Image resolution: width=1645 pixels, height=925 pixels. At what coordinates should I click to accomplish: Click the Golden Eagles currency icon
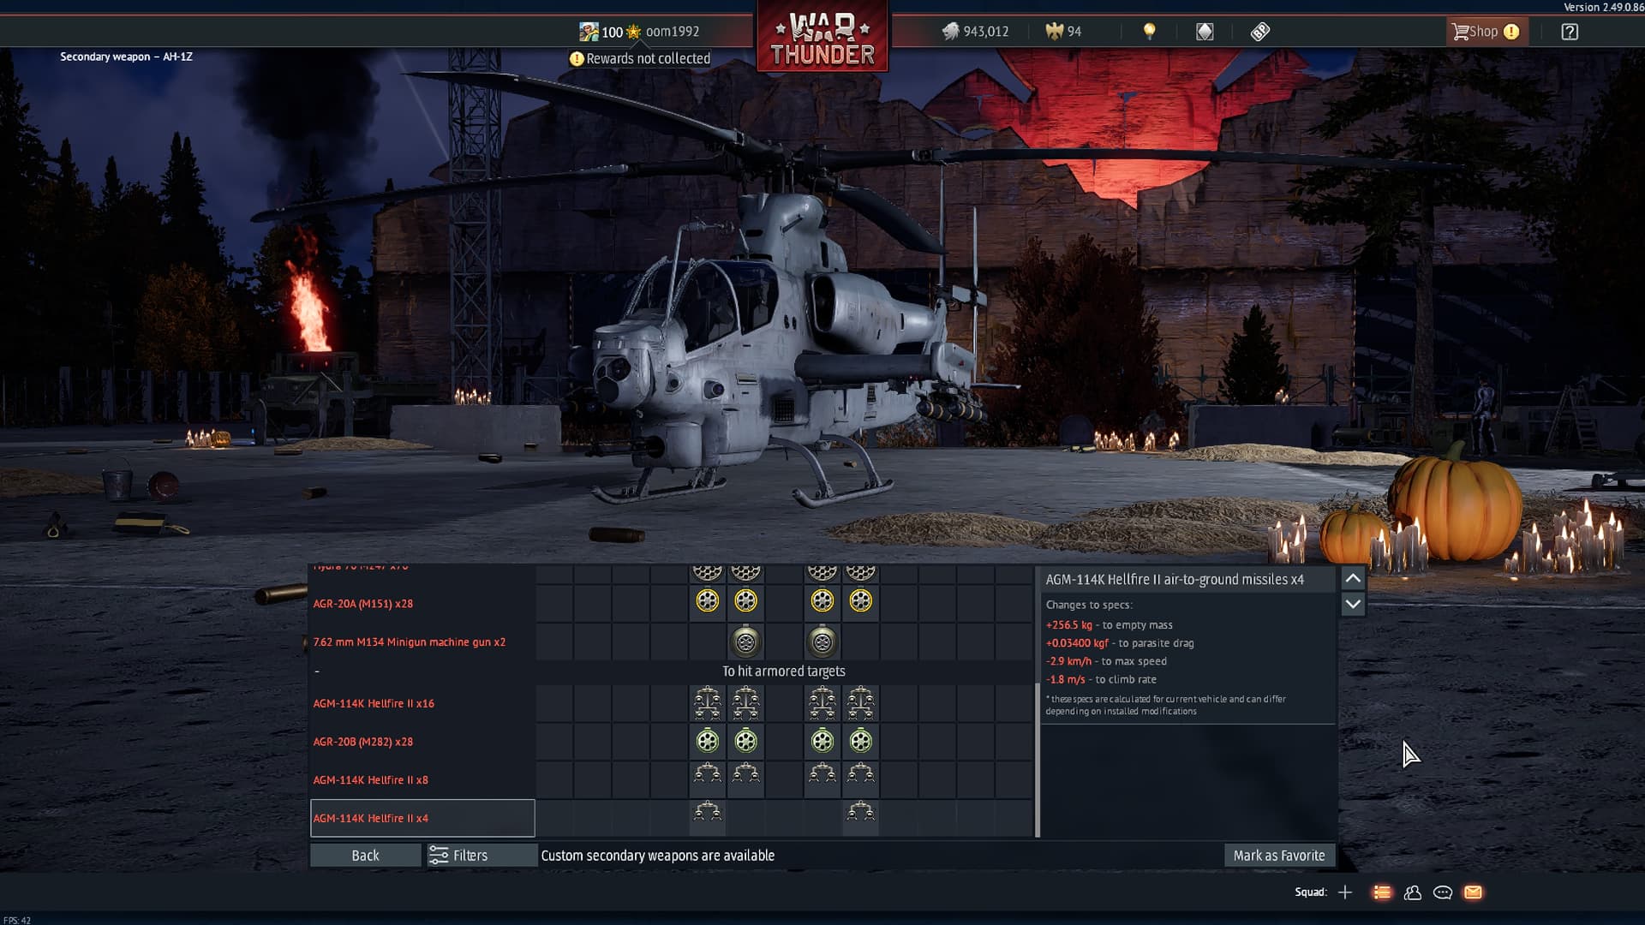click(x=1054, y=32)
